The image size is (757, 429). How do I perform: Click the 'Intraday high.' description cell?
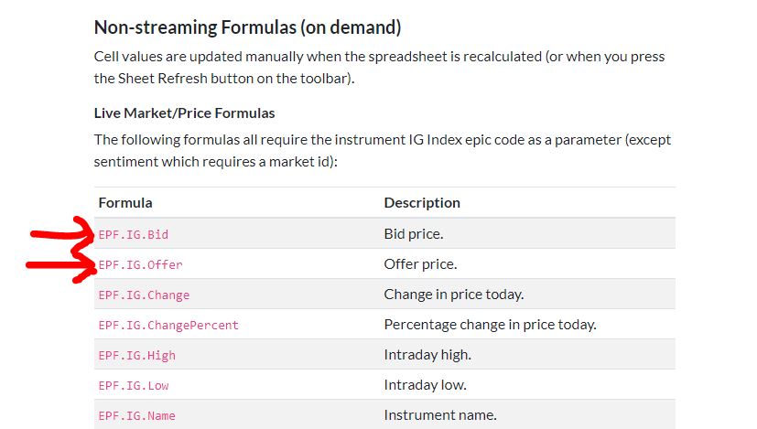[427, 354]
